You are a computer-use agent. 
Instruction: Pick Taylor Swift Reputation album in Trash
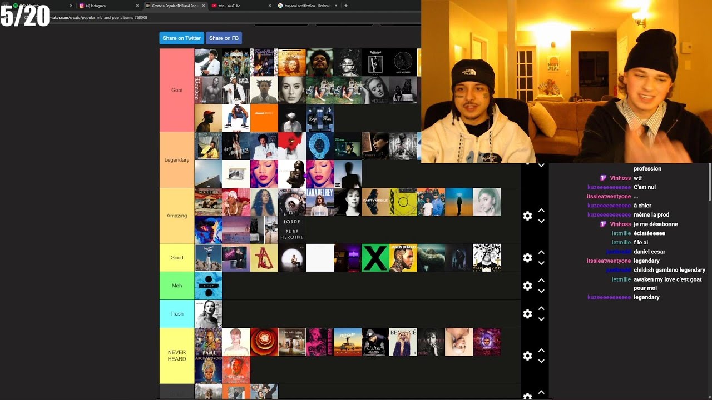pyautogui.click(x=209, y=314)
